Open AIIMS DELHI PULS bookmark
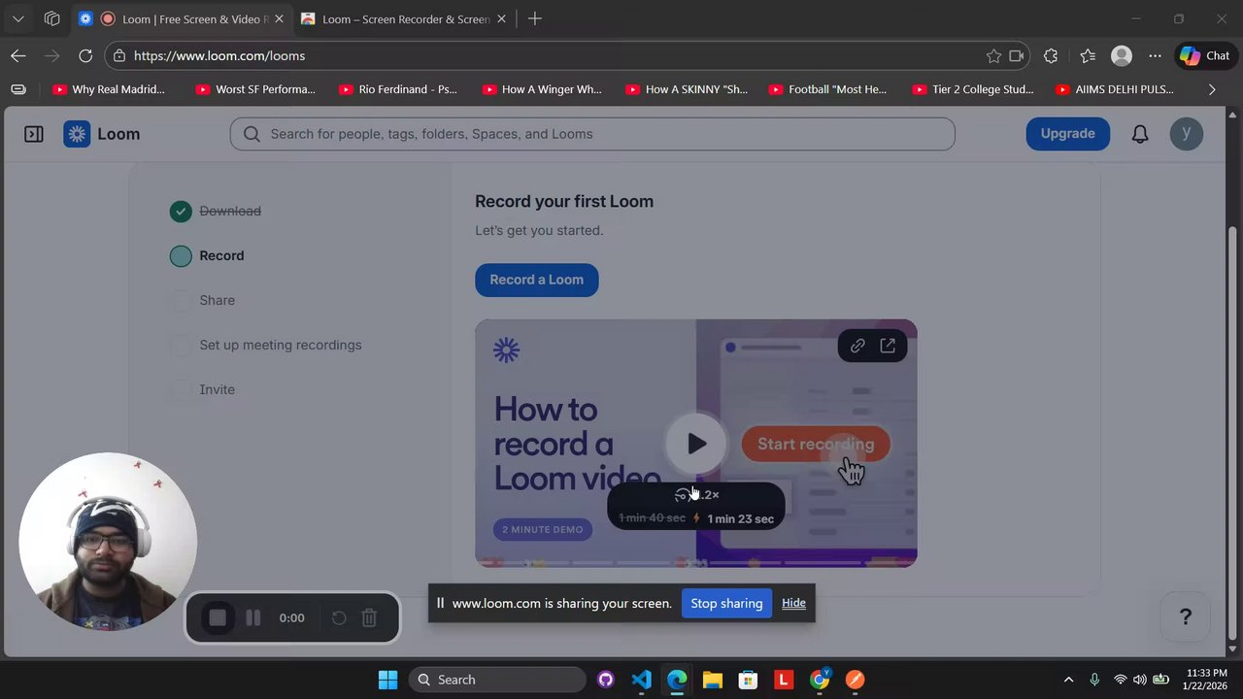The height and width of the screenshot is (699, 1243). 1115,89
